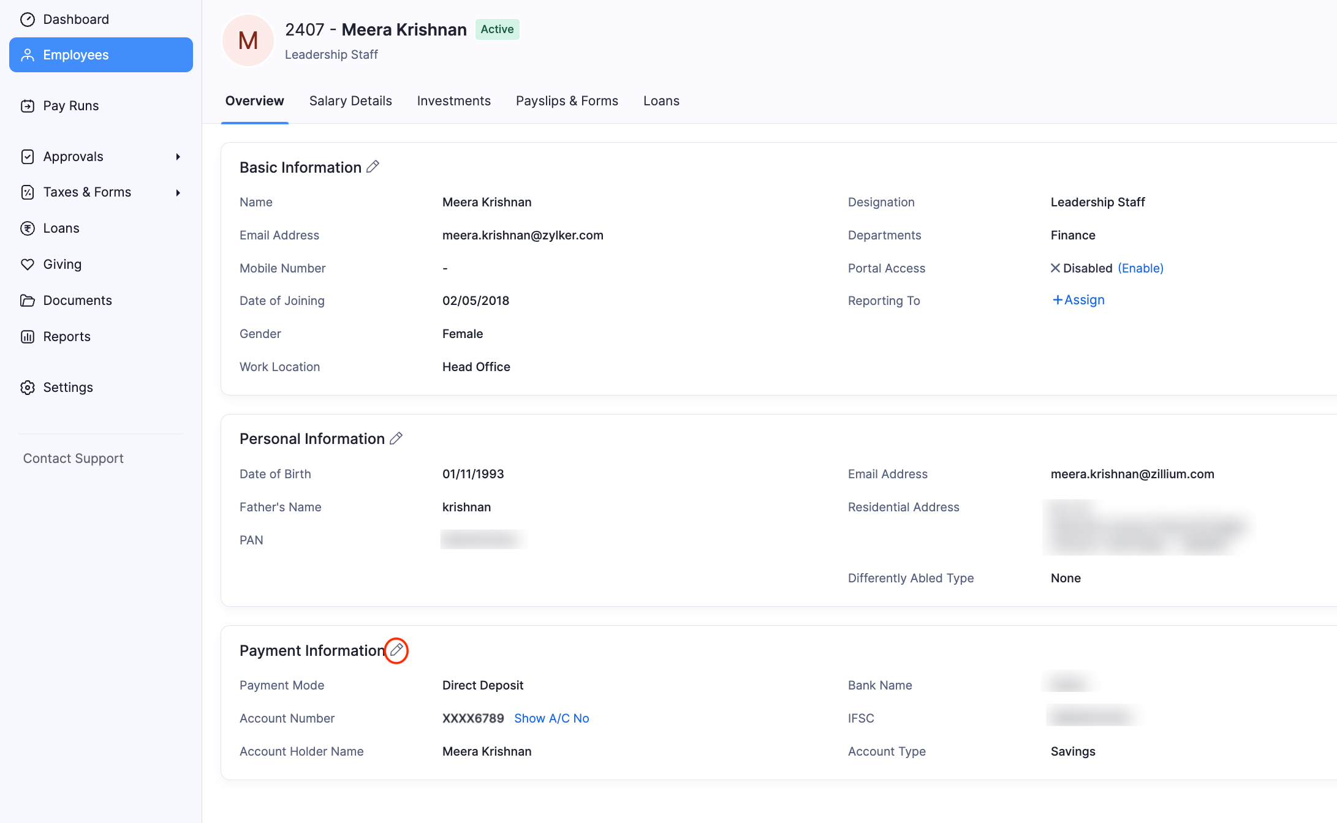The image size is (1337, 823).
Task: Open the Dashboard from the sidebar
Action: [28, 19]
